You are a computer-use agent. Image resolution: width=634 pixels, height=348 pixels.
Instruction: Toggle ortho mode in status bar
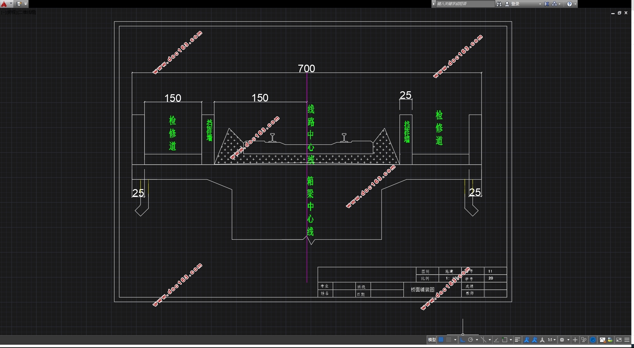click(463, 340)
